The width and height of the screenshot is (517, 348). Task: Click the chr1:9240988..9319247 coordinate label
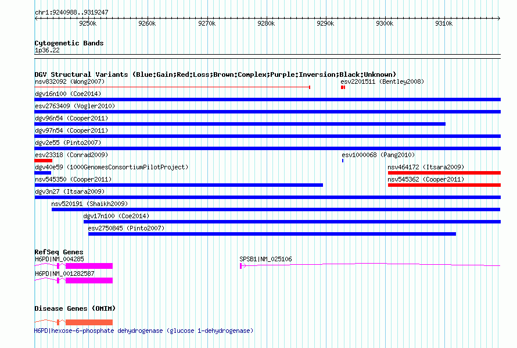pos(71,12)
